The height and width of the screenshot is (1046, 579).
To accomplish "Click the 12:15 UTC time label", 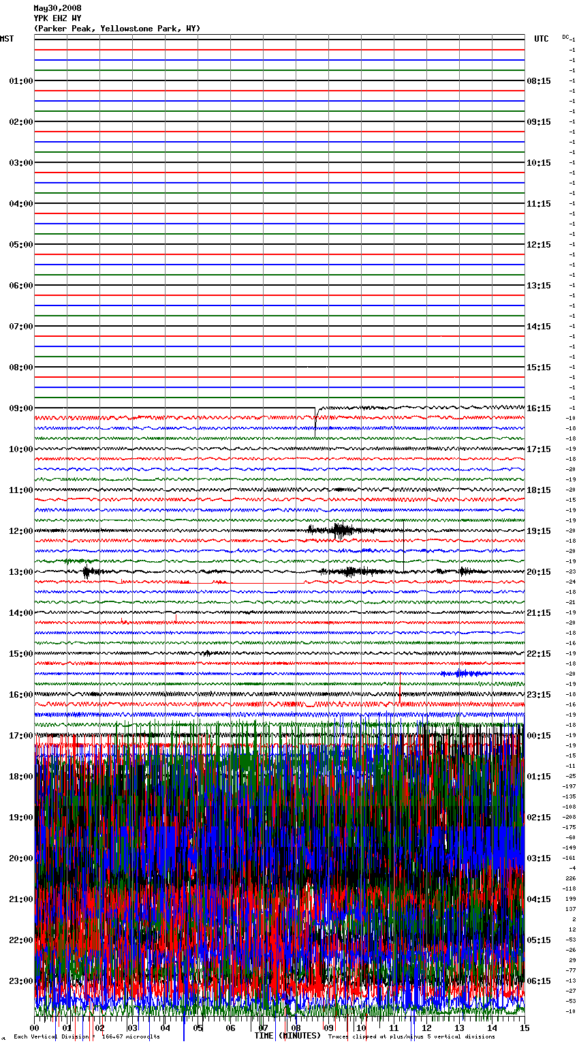I will [x=539, y=245].
